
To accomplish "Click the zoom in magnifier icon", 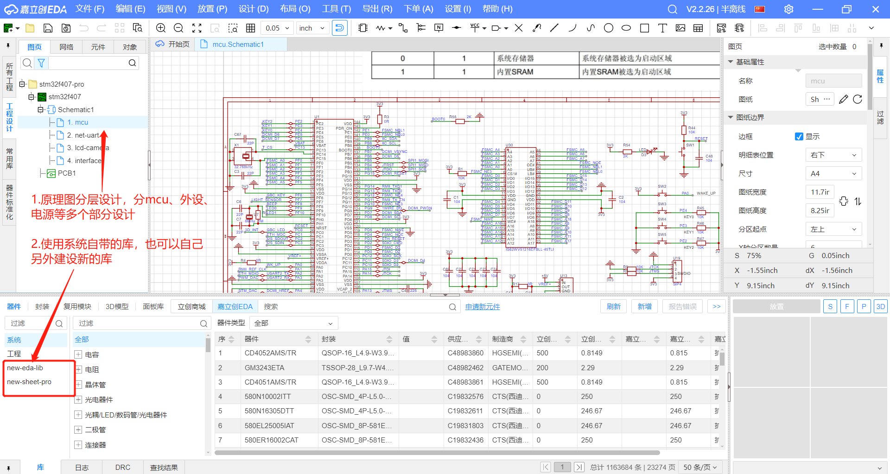I will pos(161,28).
